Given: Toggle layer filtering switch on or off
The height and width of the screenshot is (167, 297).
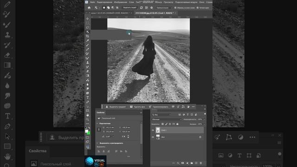Looking at the screenshot, I should click(x=205, y=114).
